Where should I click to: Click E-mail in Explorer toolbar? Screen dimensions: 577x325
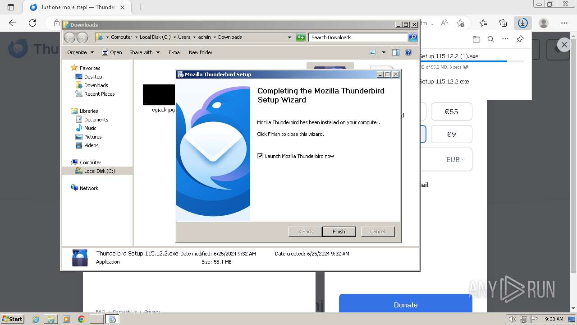tap(175, 52)
